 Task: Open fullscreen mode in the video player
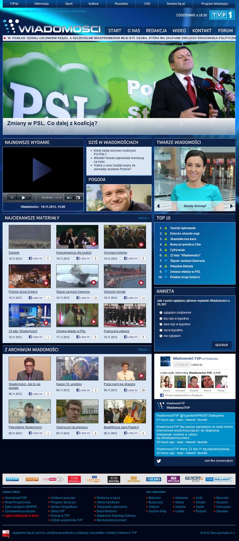pos(78,198)
